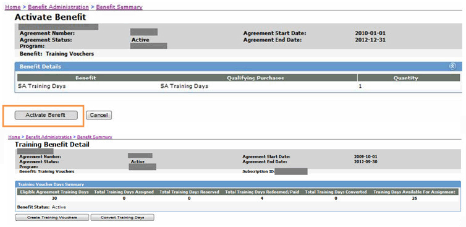Click the Subscription ID label
The height and width of the screenshot is (227, 466).
258,172
